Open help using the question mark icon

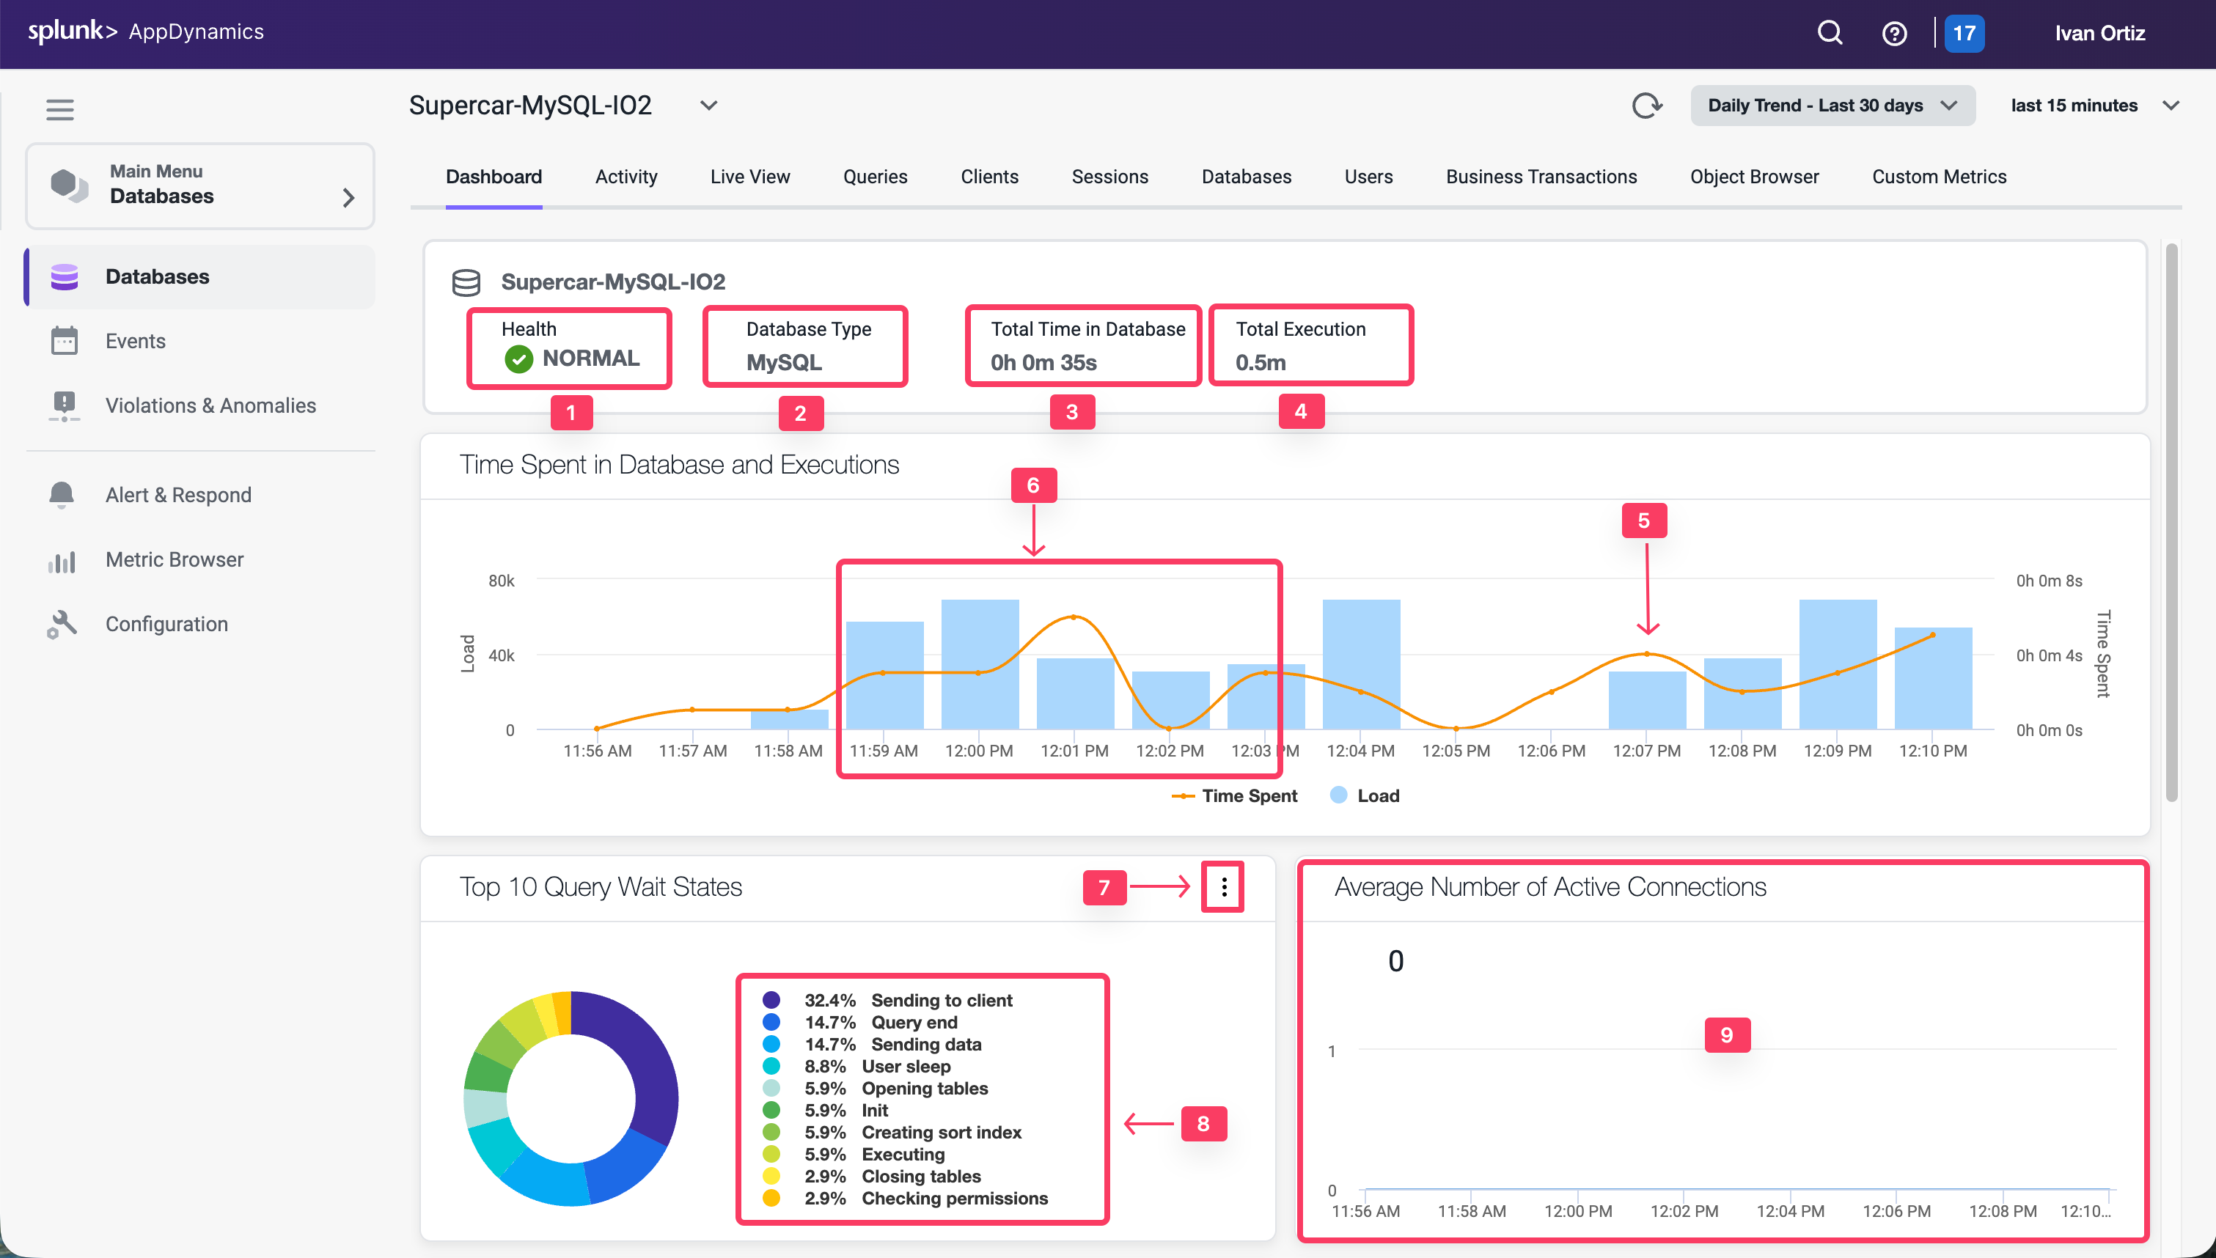point(1894,33)
